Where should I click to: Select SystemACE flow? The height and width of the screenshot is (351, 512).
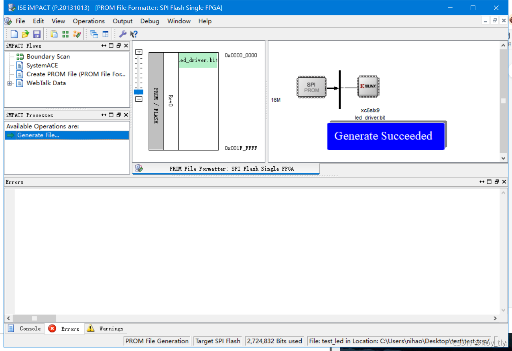click(42, 65)
